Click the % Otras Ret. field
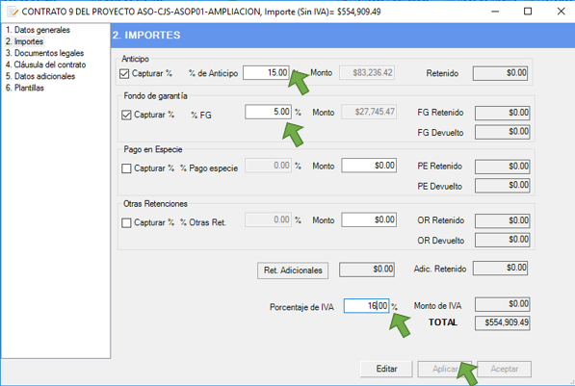 click(x=268, y=219)
